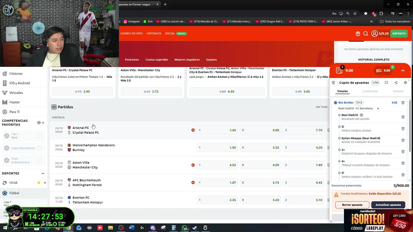
Task: Click Ver Todo for Partidos
Action: tap(321, 107)
